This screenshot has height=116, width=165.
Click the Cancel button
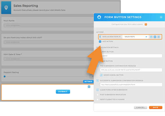click(140, 107)
